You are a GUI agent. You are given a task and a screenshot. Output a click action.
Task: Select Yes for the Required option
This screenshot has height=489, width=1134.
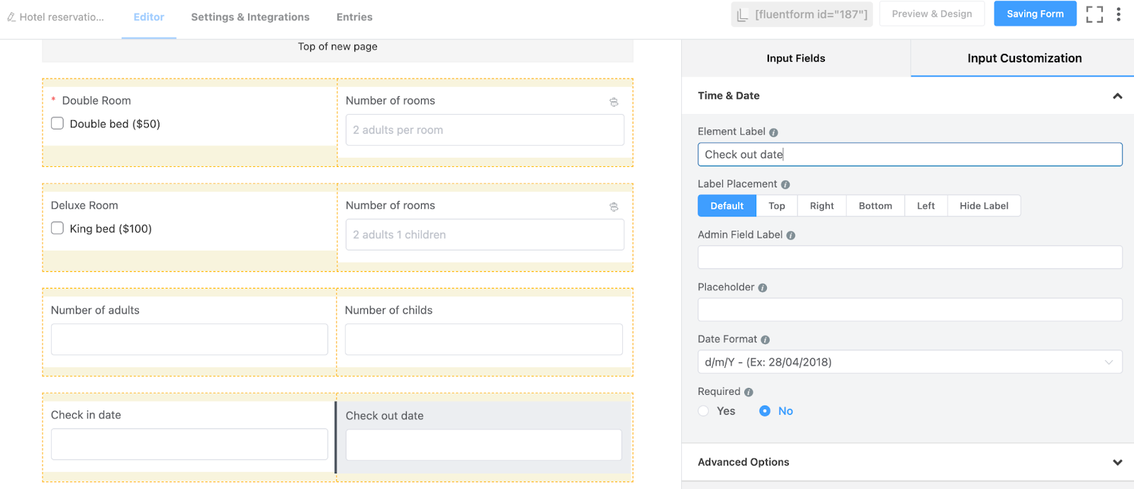point(704,411)
